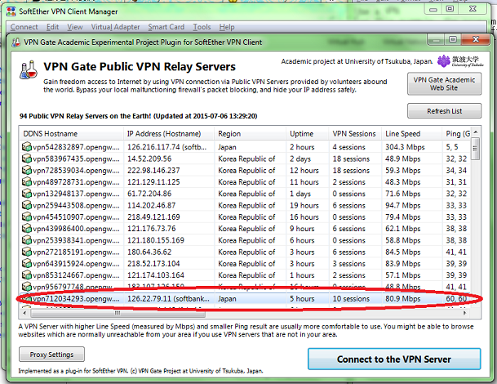Click server icon for vpn853124667 row
Viewport: 497px width, 384px height.
pyautogui.click(x=27, y=275)
